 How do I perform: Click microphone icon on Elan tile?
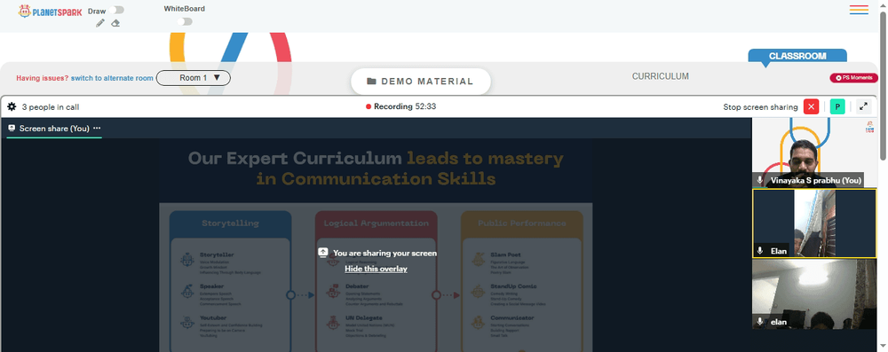click(x=760, y=251)
